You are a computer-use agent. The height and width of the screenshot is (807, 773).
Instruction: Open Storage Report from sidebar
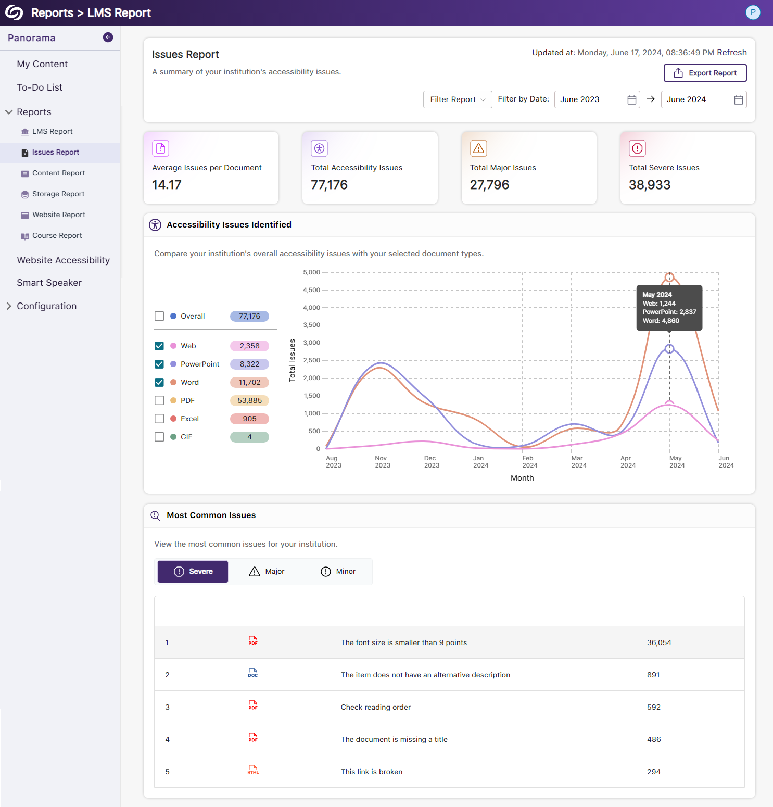[x=58, y=194]
